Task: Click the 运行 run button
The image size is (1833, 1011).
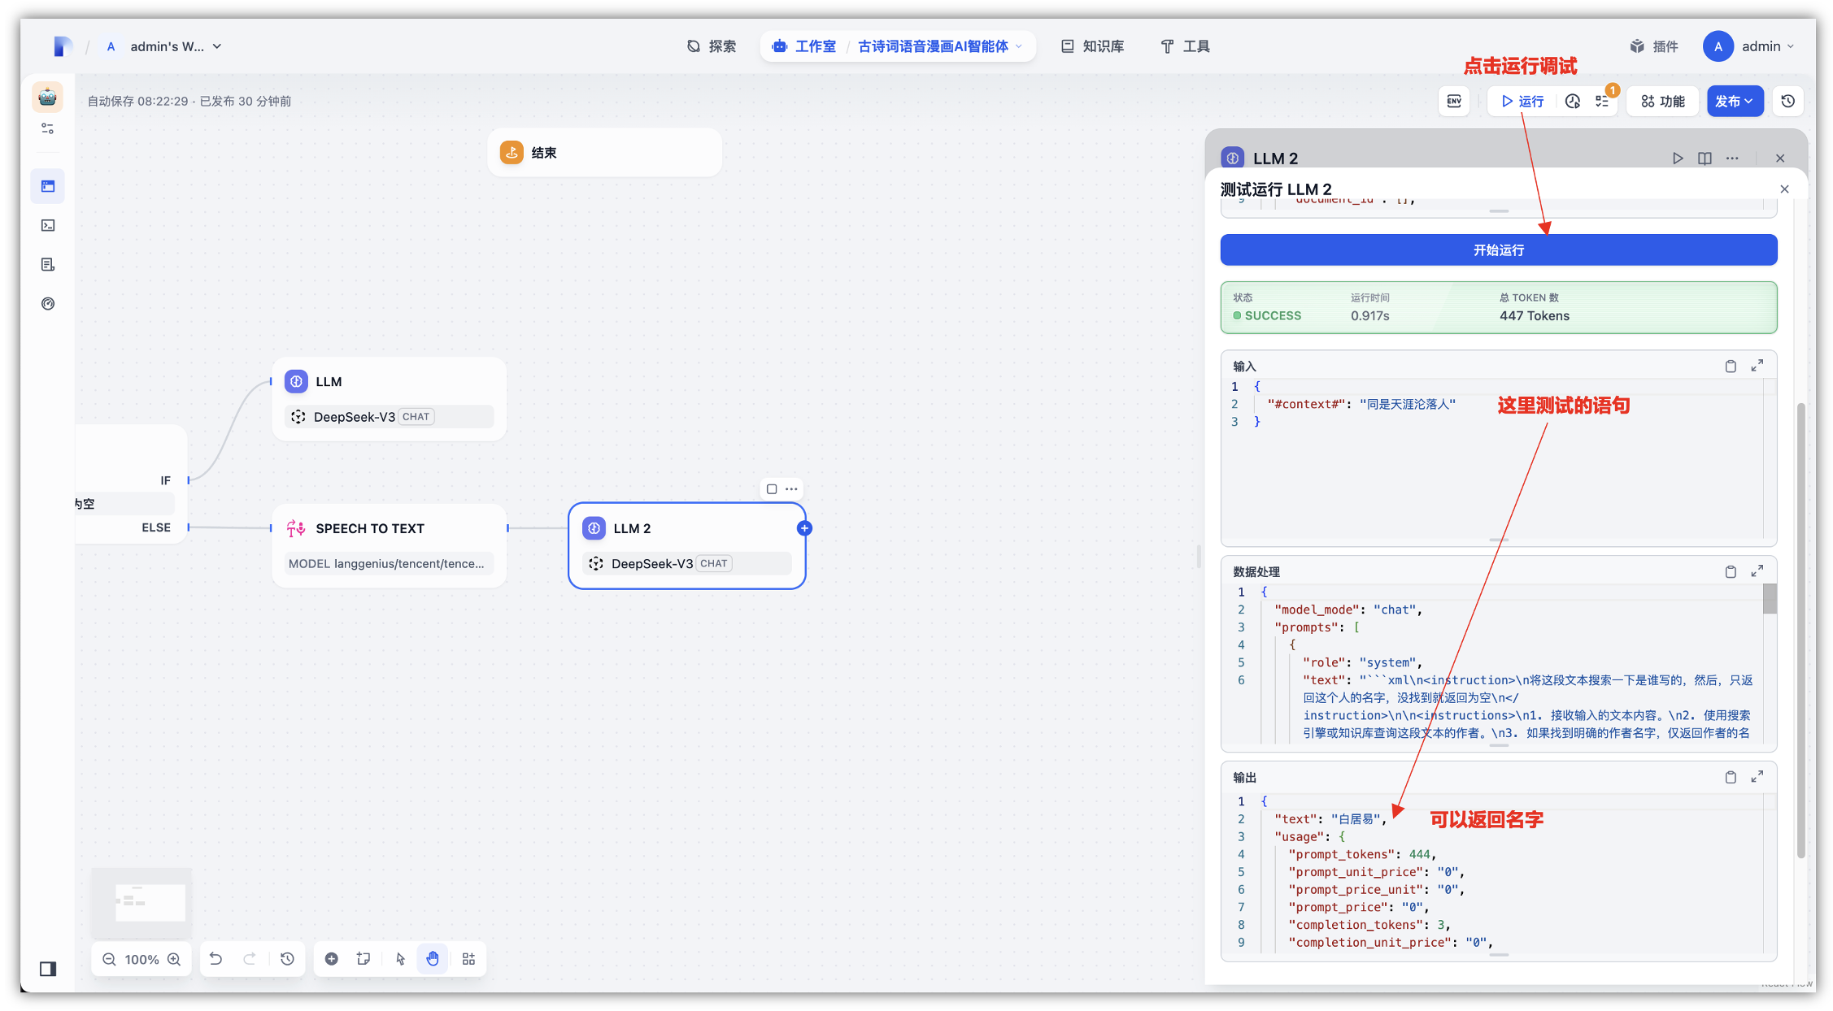Action: click(1522, 102)
